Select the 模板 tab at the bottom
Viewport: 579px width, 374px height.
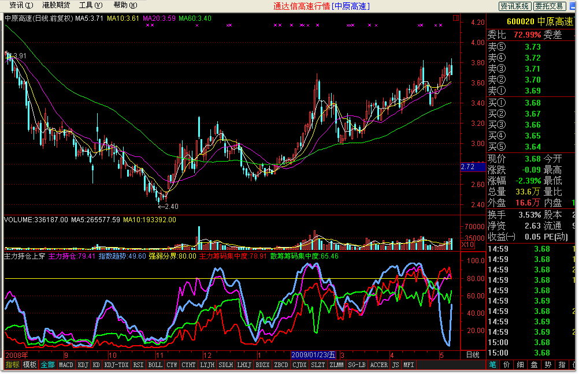[29, 365]
